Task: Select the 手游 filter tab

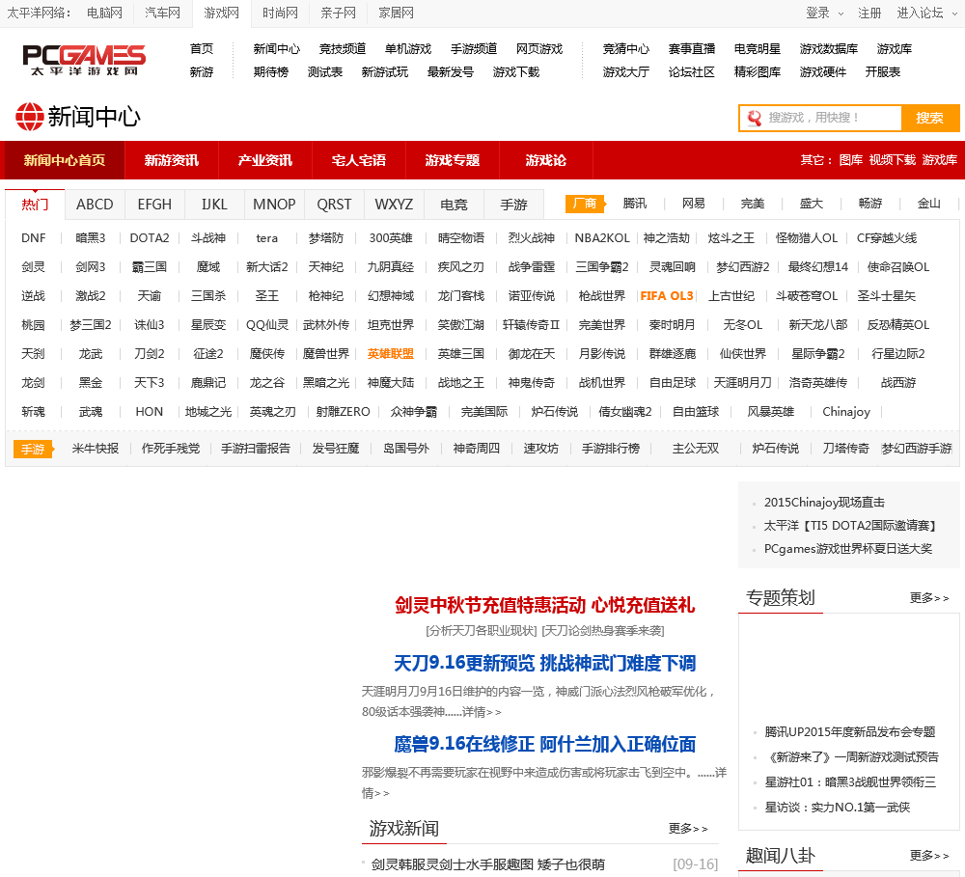Action: pyautogui.click(x=514, y=205)
